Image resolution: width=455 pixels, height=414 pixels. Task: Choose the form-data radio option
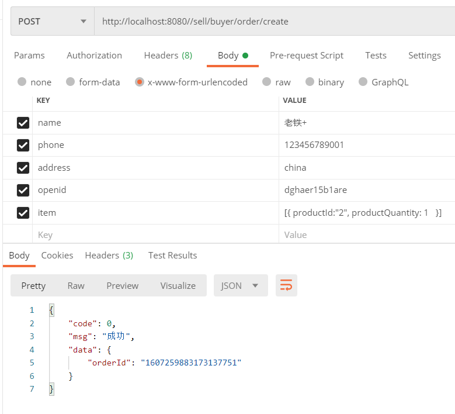pyautogui.click(x=71, y=82)
